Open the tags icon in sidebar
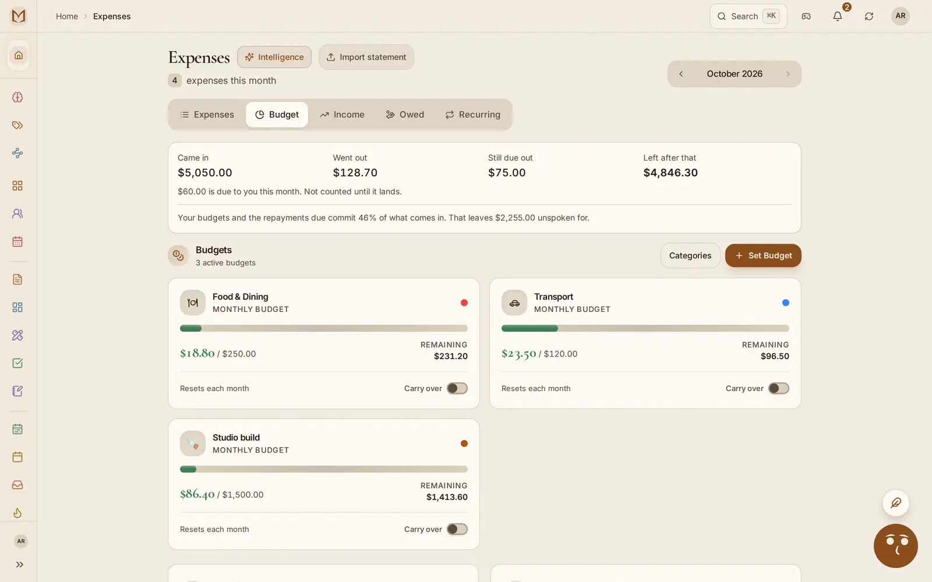The image size is (932, 582). [x=17, y=125]
